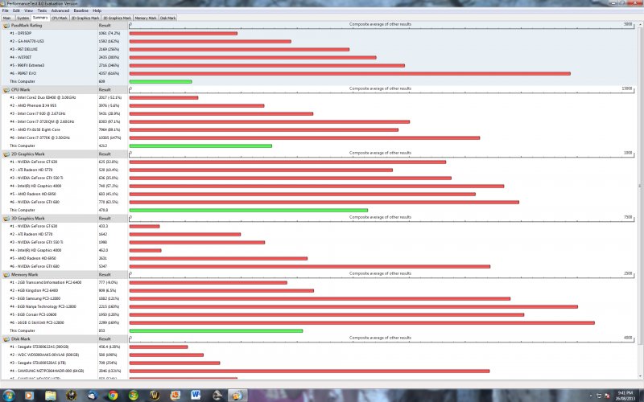The width and height of the screenshot is (644, 402).
Task: Select Intel Core2 Duo E8400 row
Action: (43, 97)
